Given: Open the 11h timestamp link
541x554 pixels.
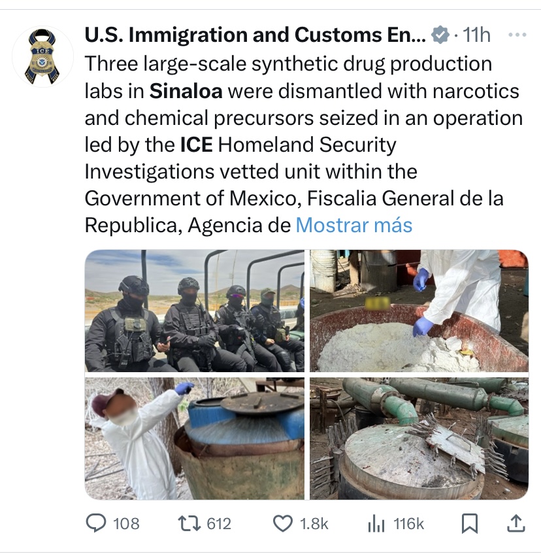Looking at the screenshot, I should point(476,35).
